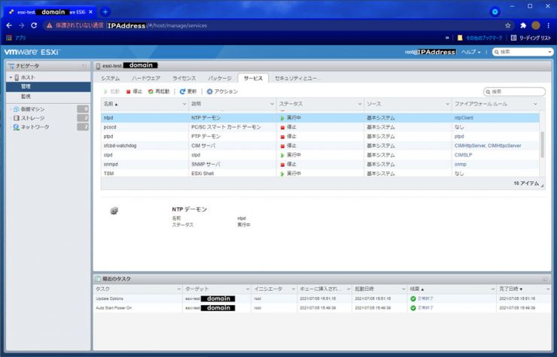Click the browser forward arrow
This screenshot has height=357, width=557.
tap(22, 26)
